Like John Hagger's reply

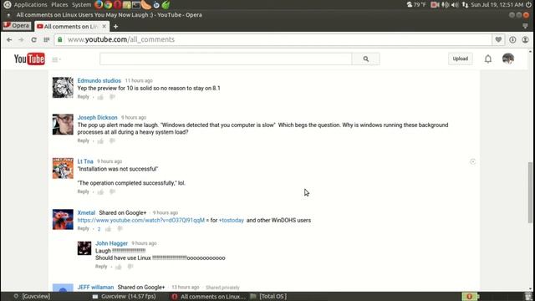[x=119, y=267]
